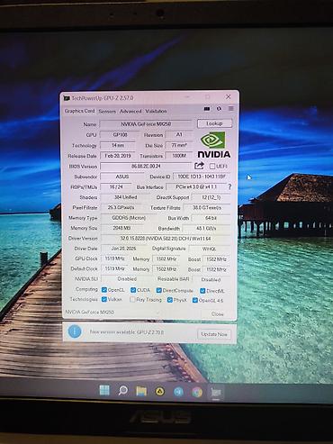Viewport: 333px width, 444px height.
Task: Toggle the OpenCL checkbox
Action: coord(104,290)
